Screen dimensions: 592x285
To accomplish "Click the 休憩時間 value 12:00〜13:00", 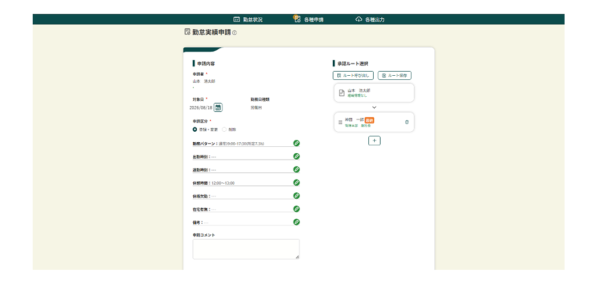I will point(223,183).
